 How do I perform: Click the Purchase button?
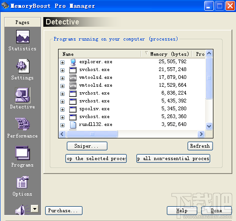coord(64,210)
